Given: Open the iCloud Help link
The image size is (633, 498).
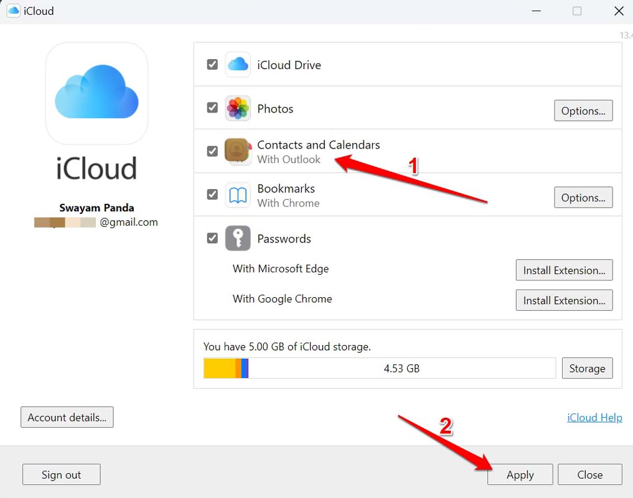Looking at the screenshot, I should (594, 417).
